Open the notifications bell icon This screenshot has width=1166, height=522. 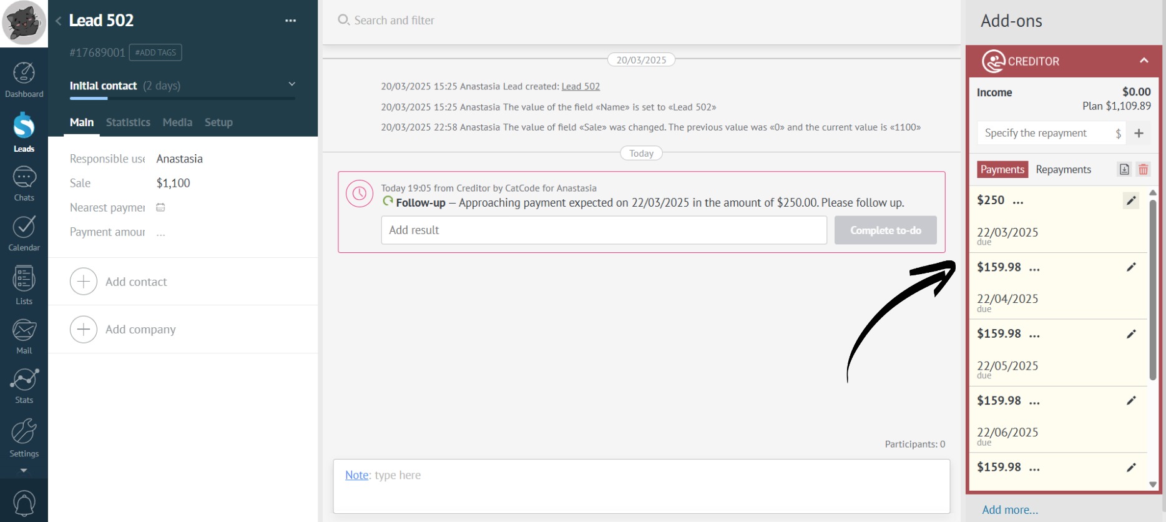tap(24, 503)
